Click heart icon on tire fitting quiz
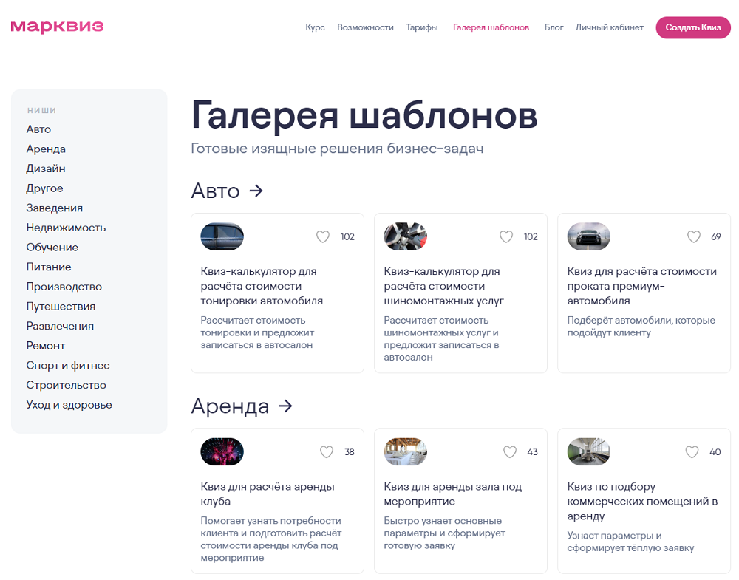The width and height of the screenshot is (739, 580). (506, 237)
